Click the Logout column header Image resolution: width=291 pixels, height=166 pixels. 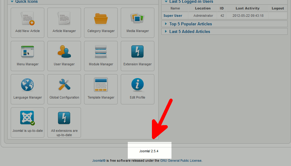coord(278,8)
